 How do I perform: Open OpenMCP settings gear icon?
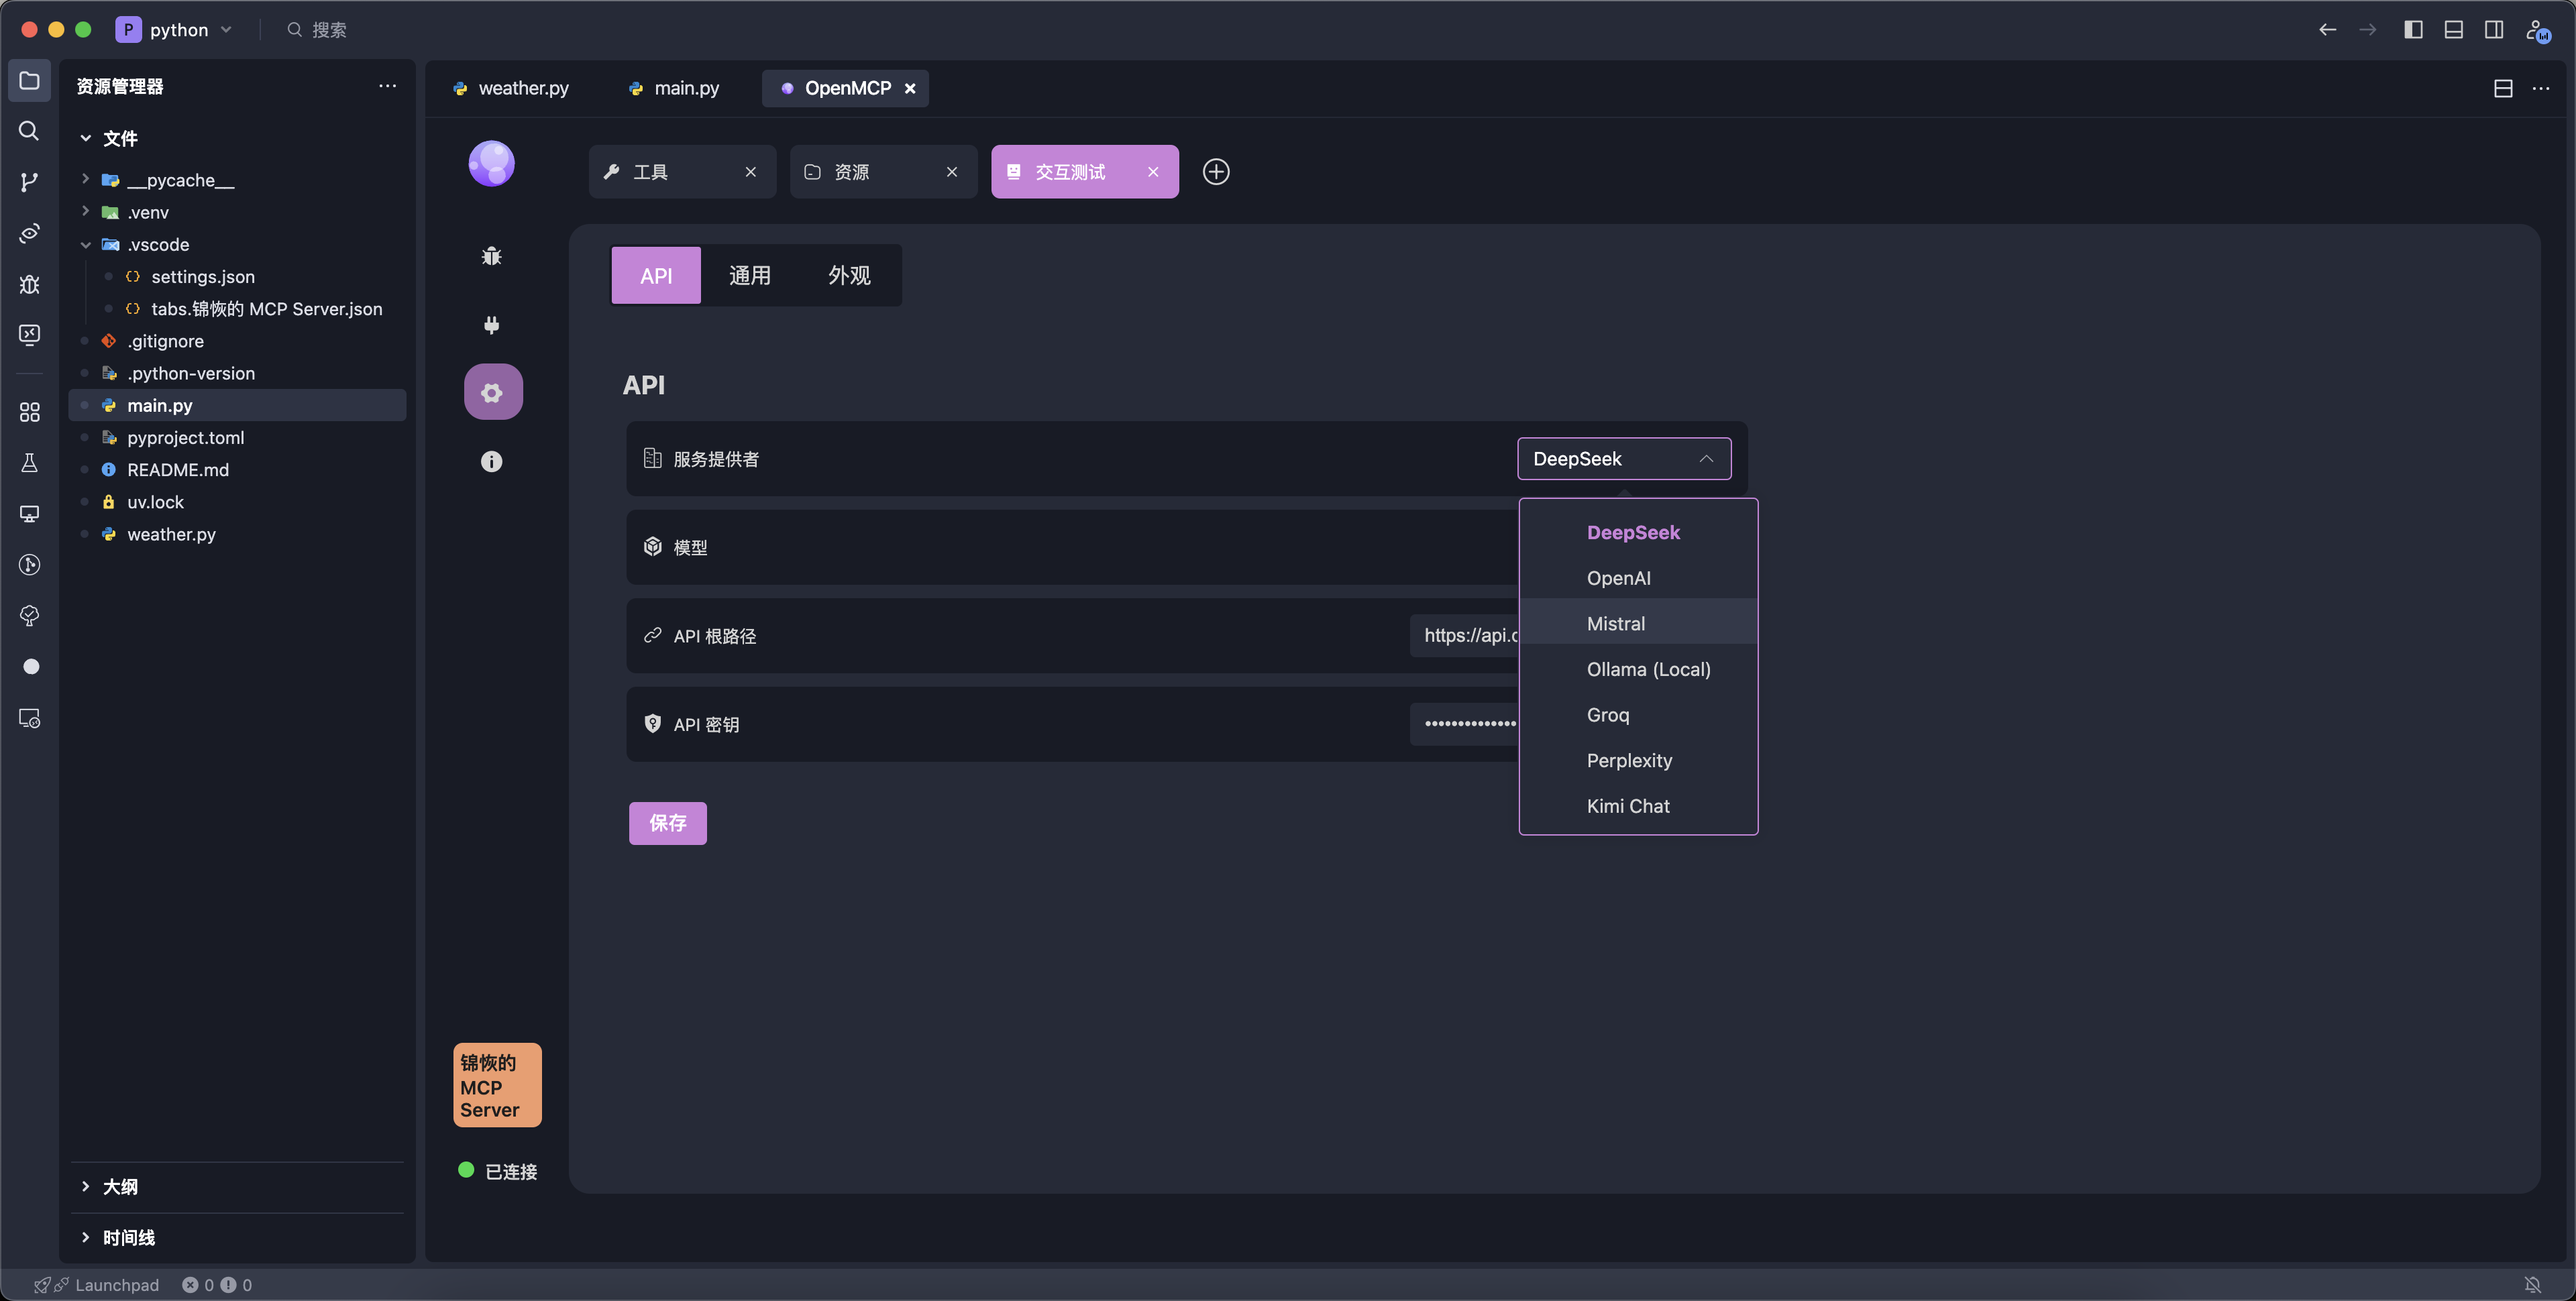(492, 392)
